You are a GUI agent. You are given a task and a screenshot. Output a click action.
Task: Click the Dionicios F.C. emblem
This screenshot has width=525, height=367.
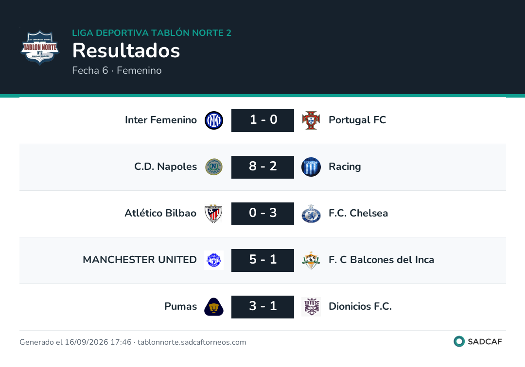311,307
